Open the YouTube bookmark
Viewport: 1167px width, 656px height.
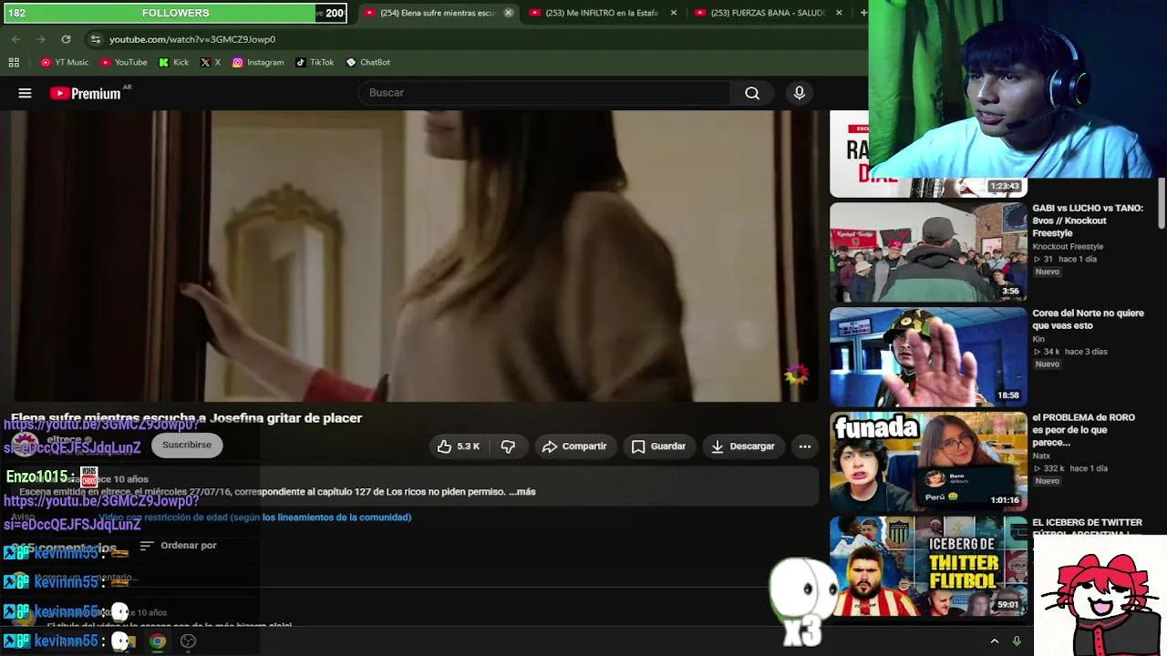[x=124, y=62]
